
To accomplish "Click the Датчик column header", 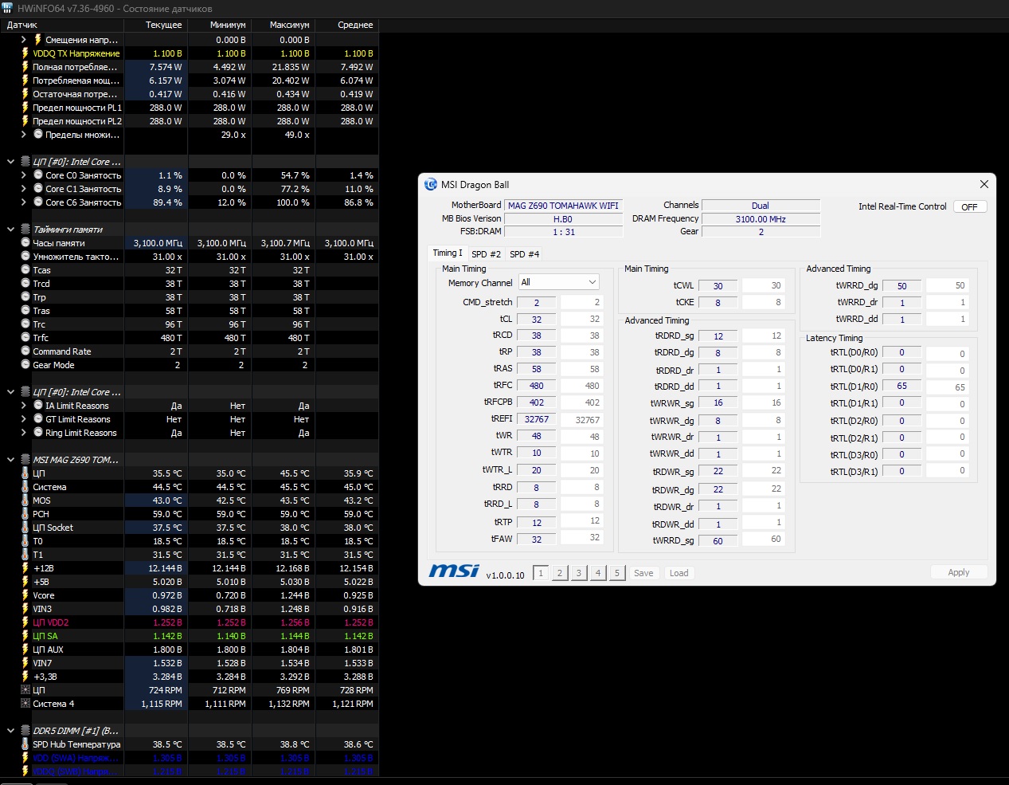I will (x=62, y=25).
